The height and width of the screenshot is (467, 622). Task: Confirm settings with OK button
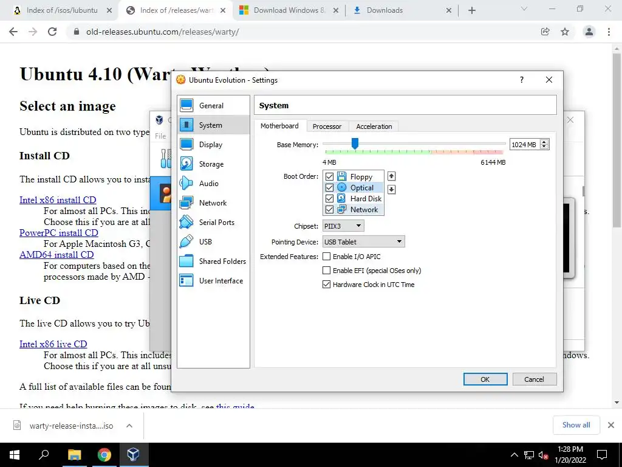[x=485, y=379]
